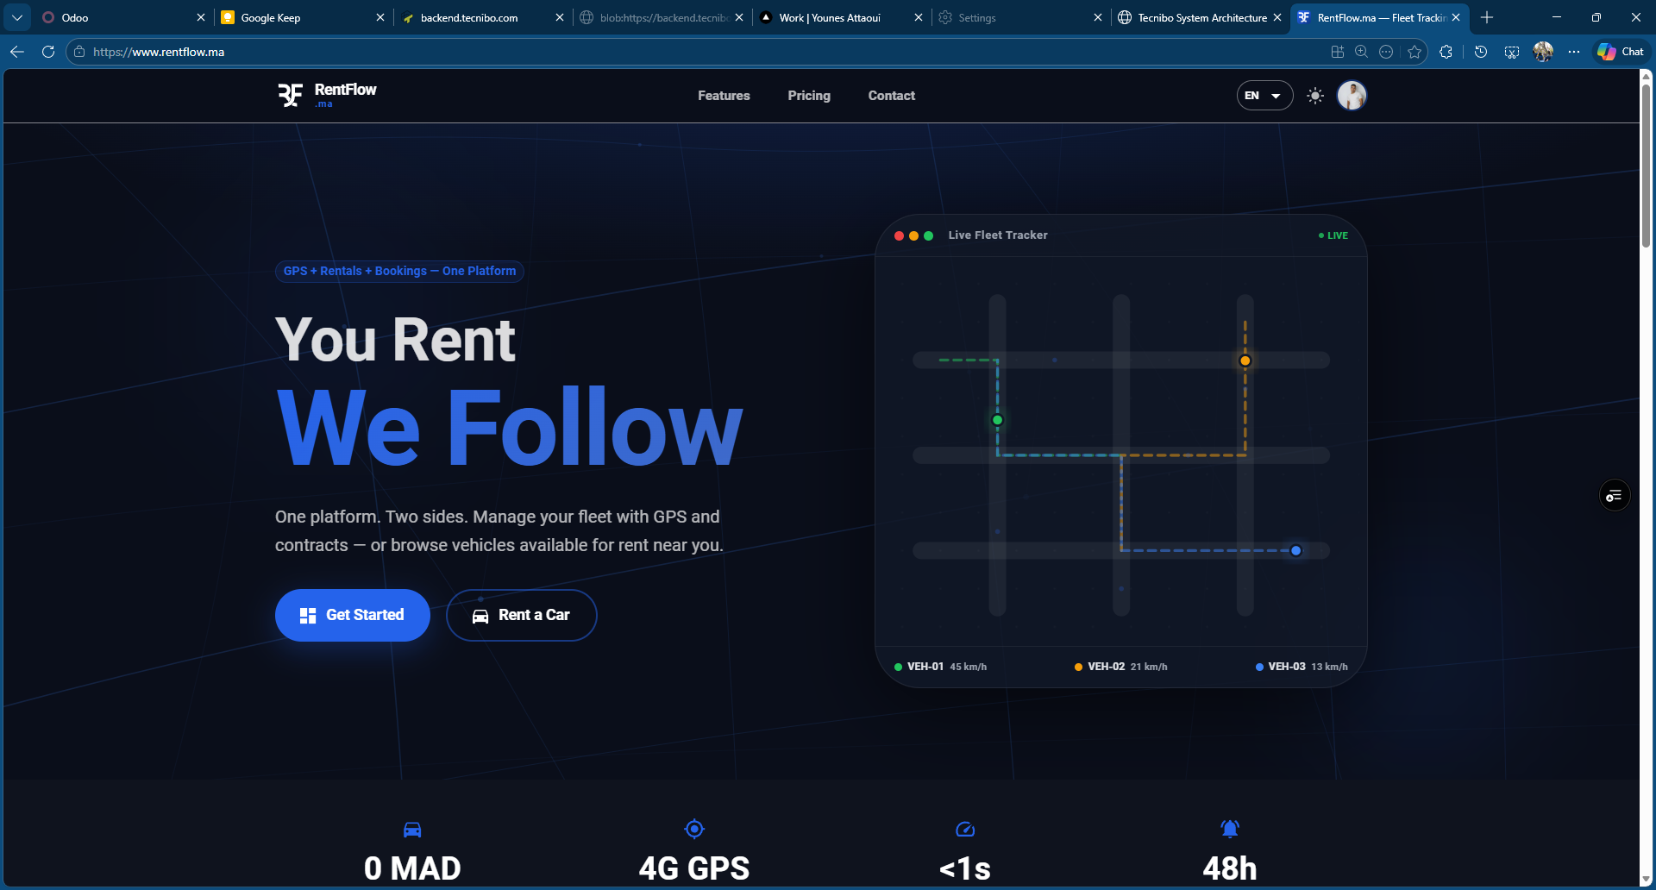This screenshot has height=890, width=1656.
Task: Close the RentFlow.ma tab
Action: [1456, 17]
